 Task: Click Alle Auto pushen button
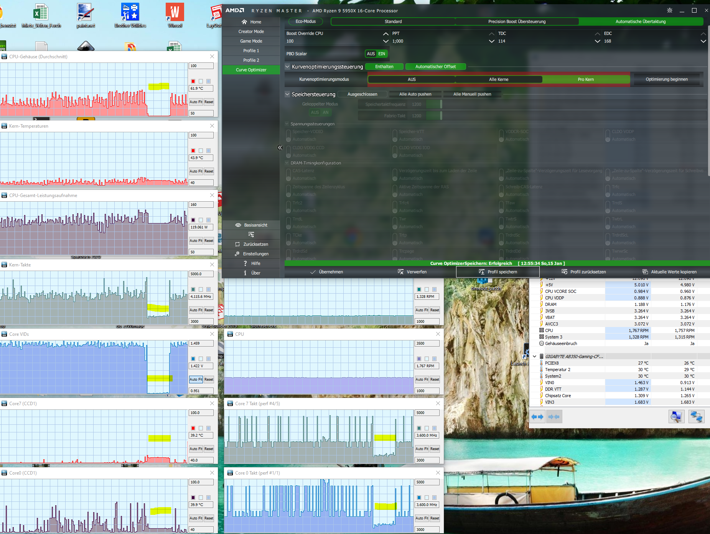click(415, 94)
